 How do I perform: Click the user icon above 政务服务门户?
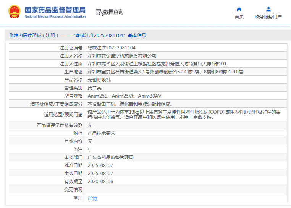268,10
